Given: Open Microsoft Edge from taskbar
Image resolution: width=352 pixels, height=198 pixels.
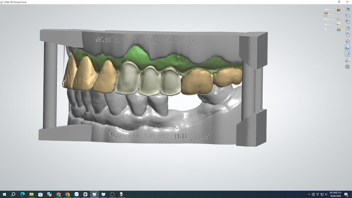Looking at the screenshot, I should [23, 194].
